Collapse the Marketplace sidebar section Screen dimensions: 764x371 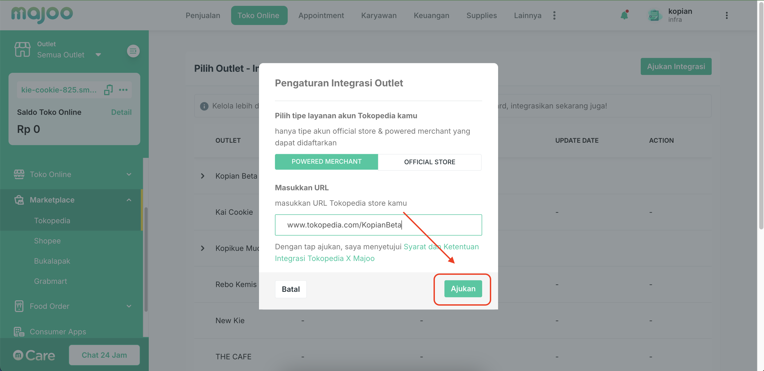129,200
